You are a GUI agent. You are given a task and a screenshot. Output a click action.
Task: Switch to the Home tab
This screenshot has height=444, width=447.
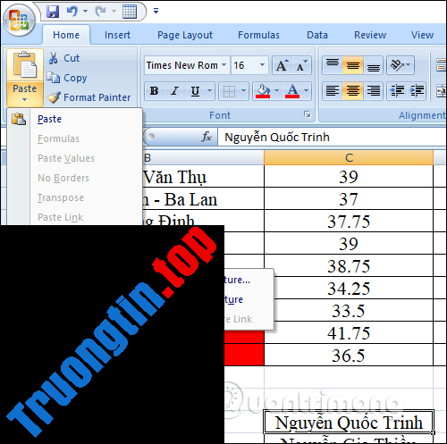(66, 35)
